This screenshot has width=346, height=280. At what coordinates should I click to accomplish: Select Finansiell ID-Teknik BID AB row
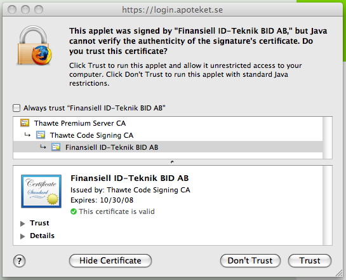168,147
